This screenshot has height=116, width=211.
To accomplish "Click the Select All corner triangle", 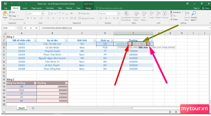I will tap(5, 33).
